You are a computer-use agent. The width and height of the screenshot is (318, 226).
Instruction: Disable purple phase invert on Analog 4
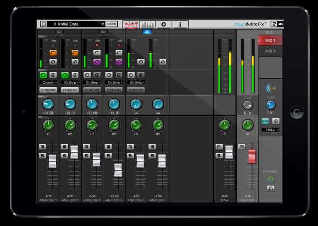[x=119, y=62]
